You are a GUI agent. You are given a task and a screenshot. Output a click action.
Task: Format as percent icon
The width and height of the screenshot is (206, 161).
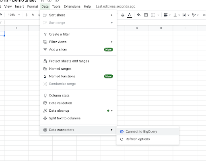[x=33, y=15]
